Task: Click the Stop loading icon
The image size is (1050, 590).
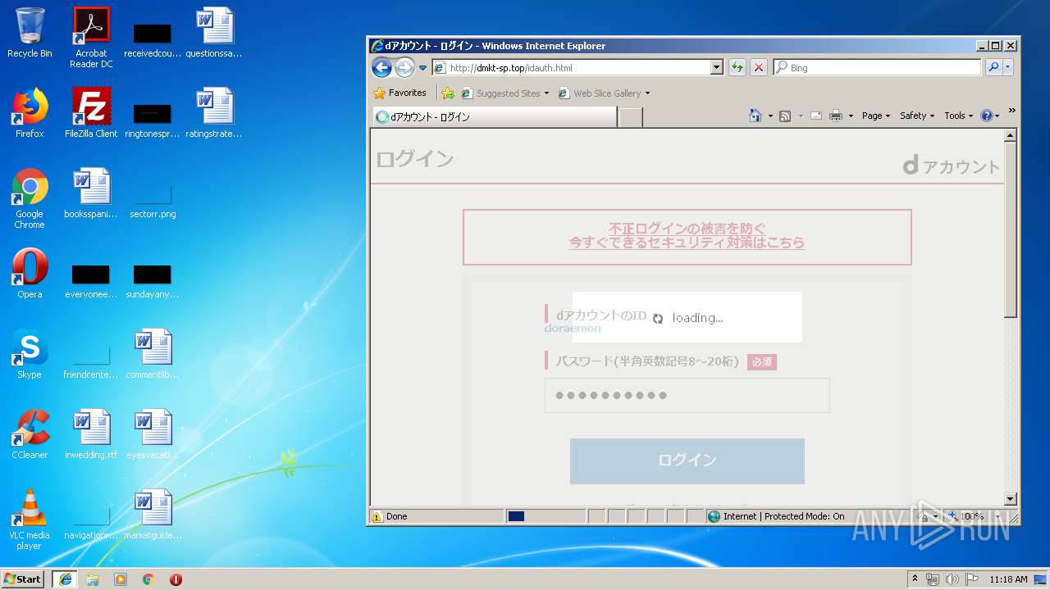Action: click(759, 67)
